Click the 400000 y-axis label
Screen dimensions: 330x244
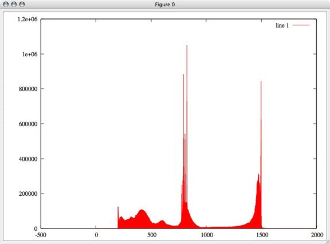pos(28,159)
